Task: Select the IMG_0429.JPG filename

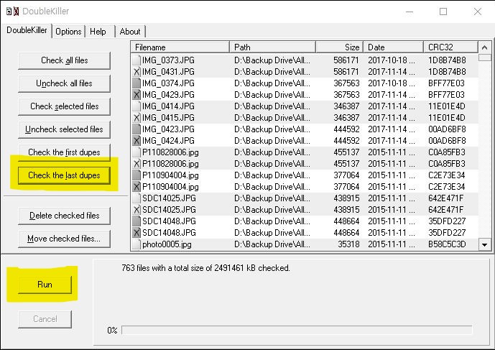Action: (x=168, y=95)
